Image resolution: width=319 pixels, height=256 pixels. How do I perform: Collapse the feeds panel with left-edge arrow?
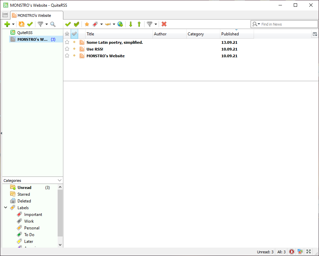pyautogui.click(x=1, y=133)
